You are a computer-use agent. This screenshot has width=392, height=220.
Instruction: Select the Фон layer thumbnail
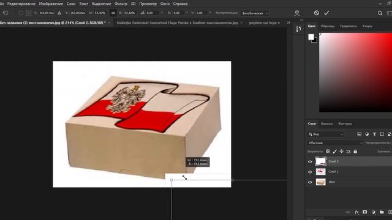[321, 182]
